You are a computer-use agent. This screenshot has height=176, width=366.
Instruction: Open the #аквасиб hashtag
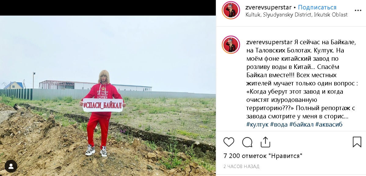click(329, 124)
